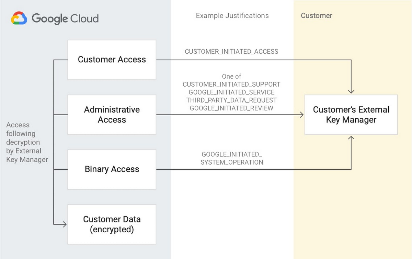
Task: Select the Customer's External Key Manager box
Action: (x=351, y=115)
